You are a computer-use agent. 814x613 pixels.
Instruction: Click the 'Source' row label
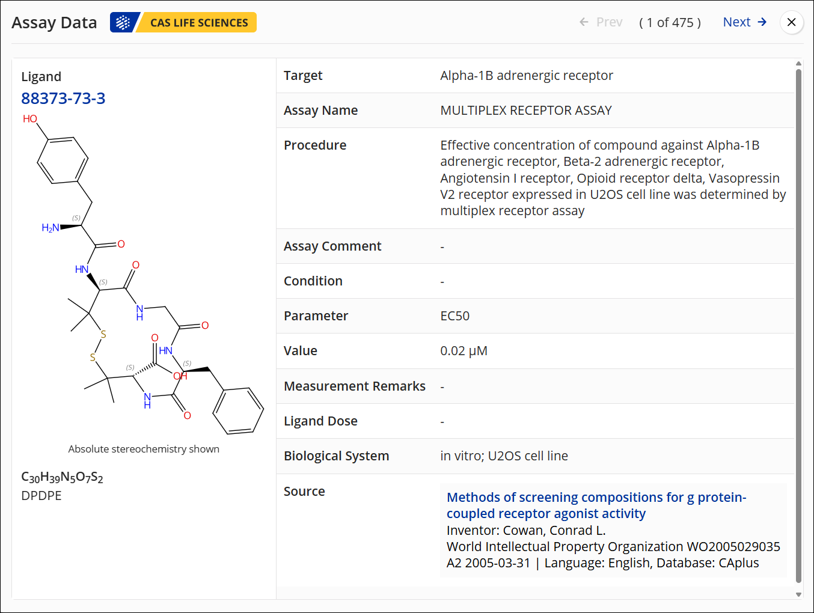(304, 492)
